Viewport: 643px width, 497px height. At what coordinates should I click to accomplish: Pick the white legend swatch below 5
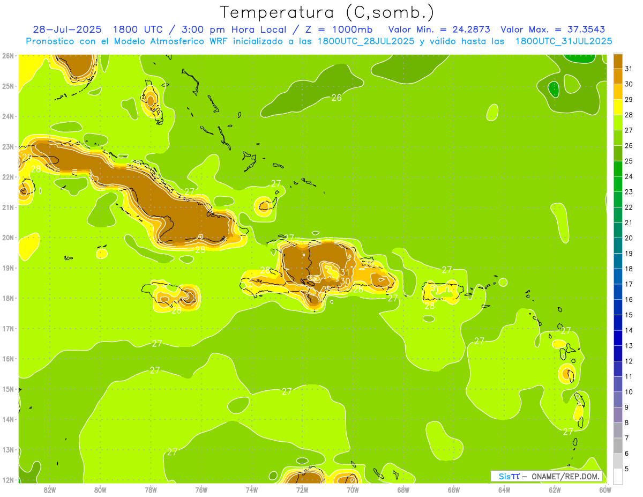(618, 476)
